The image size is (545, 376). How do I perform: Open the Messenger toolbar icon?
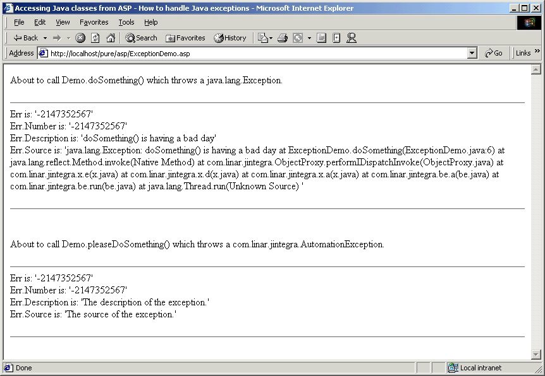pyautogui.click(x=352, y=38)
